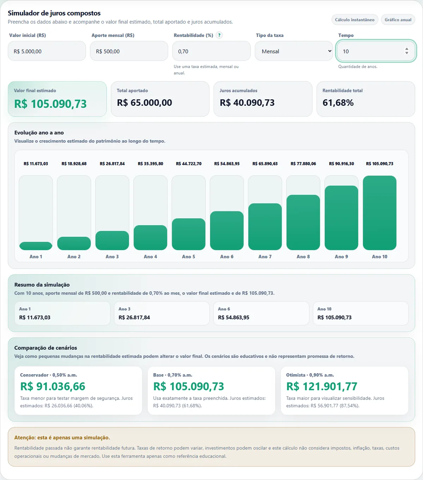The image size is (423, 480).
Task: Click the rentabilidade help question mark icon
Action: (x=219, y=35)
